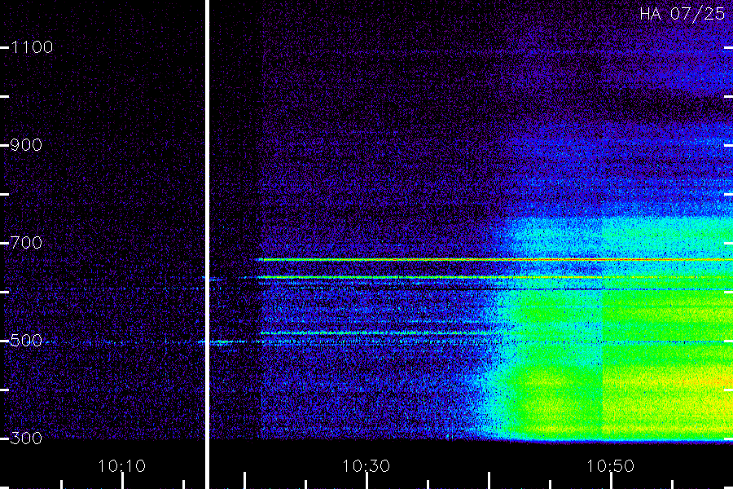Click the tall time tick under 10:50
Screen dimensions: 733x489
coord(611,481)
